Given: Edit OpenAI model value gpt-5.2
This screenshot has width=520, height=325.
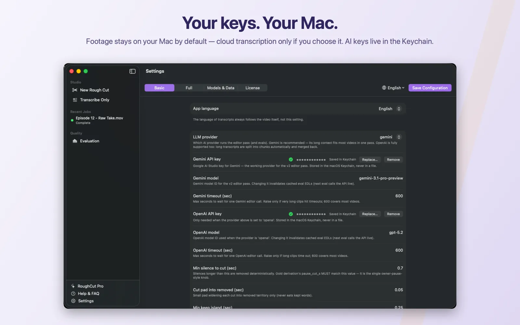Looking at the screenshot, I should [x=396, y=232].
